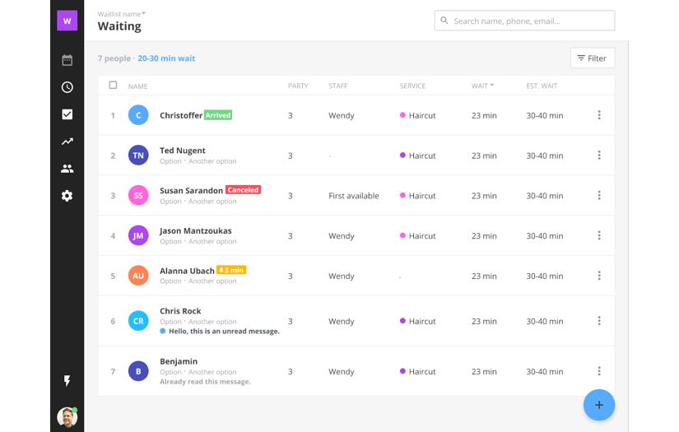Viewport: 679px width, 432px height.
Task: Click the SERVICE column header
Action: [412, 86]
